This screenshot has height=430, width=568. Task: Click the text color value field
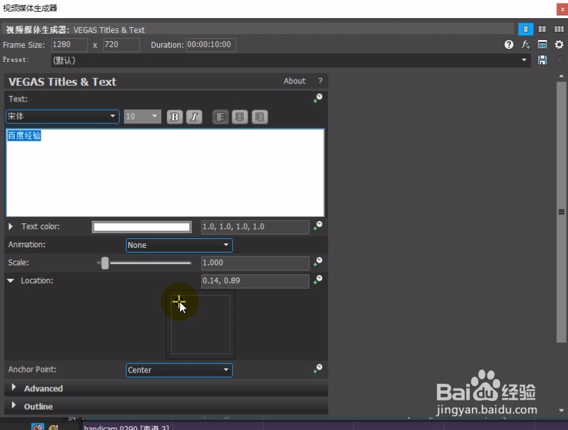(x=255, y=227)
